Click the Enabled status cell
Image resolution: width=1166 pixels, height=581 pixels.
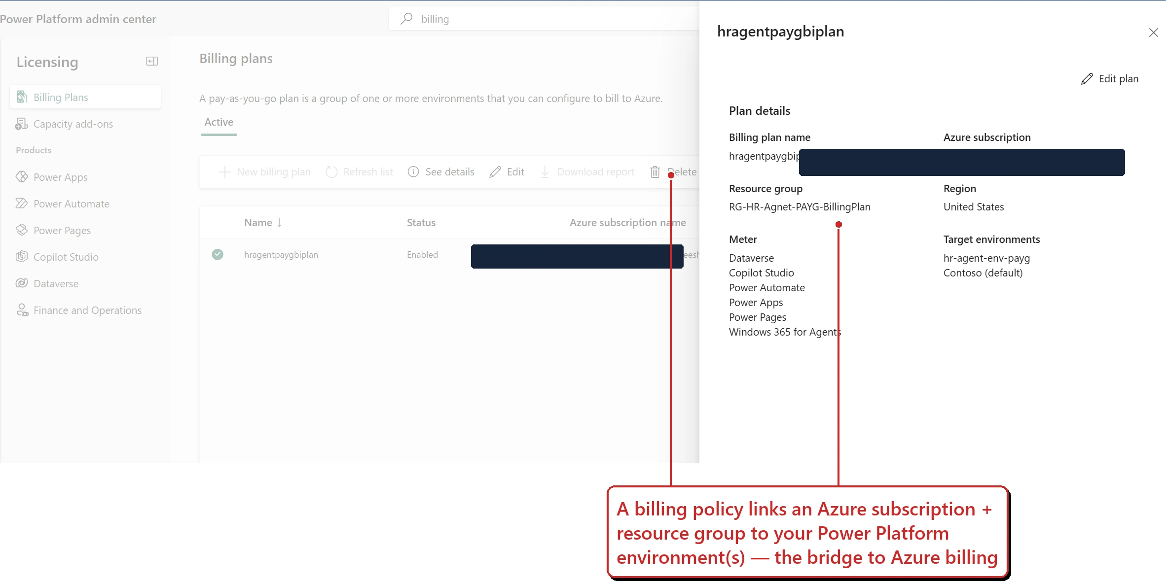pyautogui.click(x=422, y=255)
